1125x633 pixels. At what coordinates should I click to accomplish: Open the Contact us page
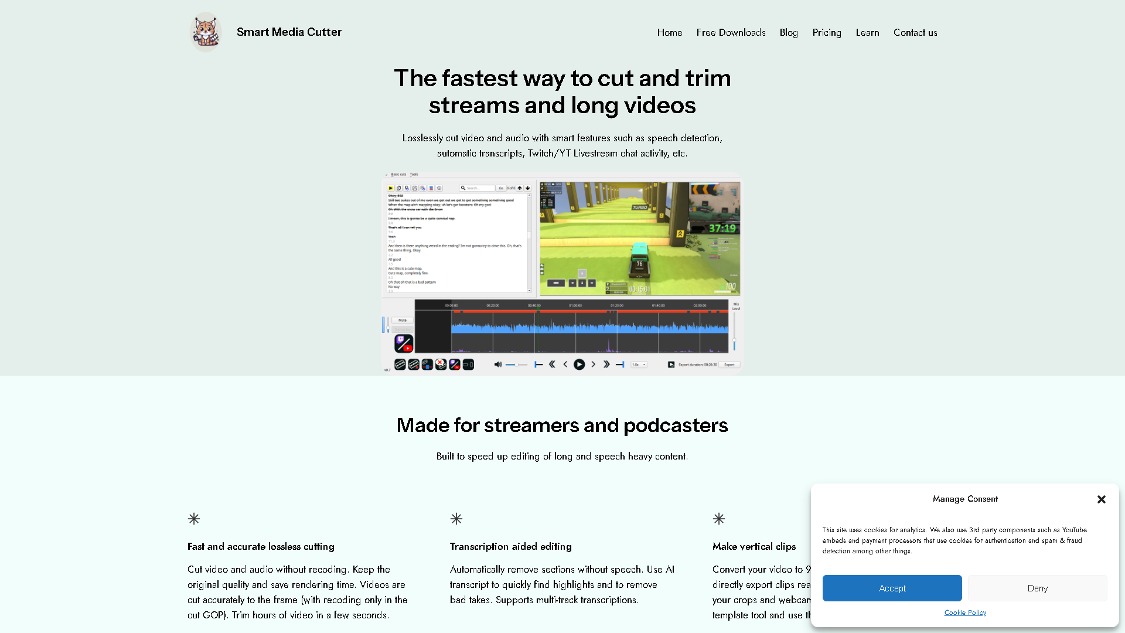click(915, 32)
